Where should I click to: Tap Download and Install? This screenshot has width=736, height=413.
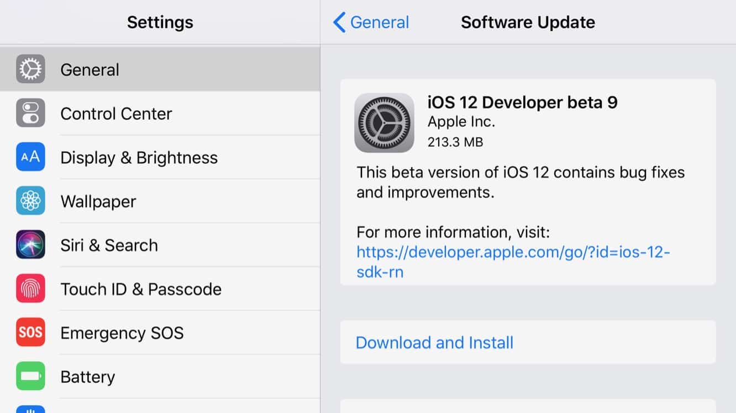434,342
